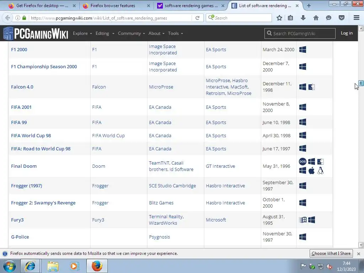Viewport: 364px width, 273px height.
Task: Open the chat smiley icon in toolbar
Action: [x=328, y=18]
